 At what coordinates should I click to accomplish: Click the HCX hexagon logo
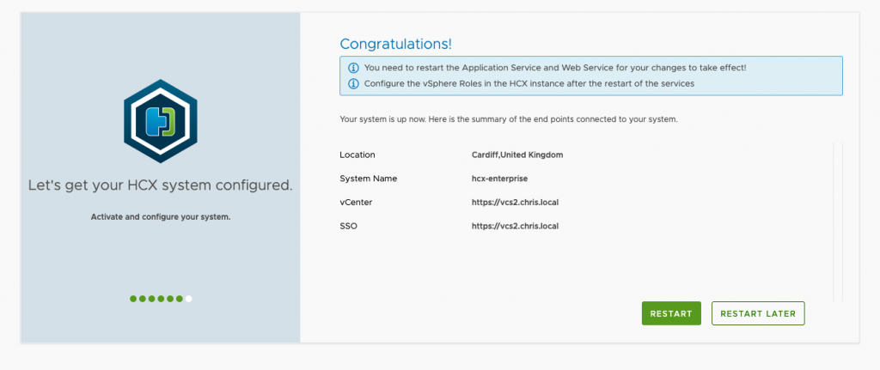click(161, 121)
